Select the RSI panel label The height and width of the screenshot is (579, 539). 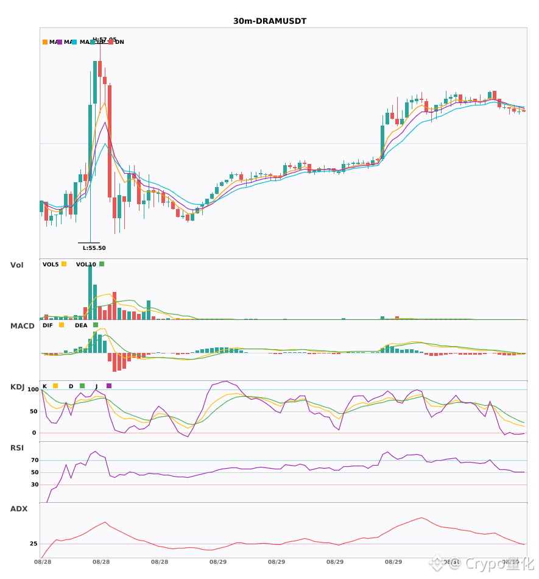pos(17,448)
